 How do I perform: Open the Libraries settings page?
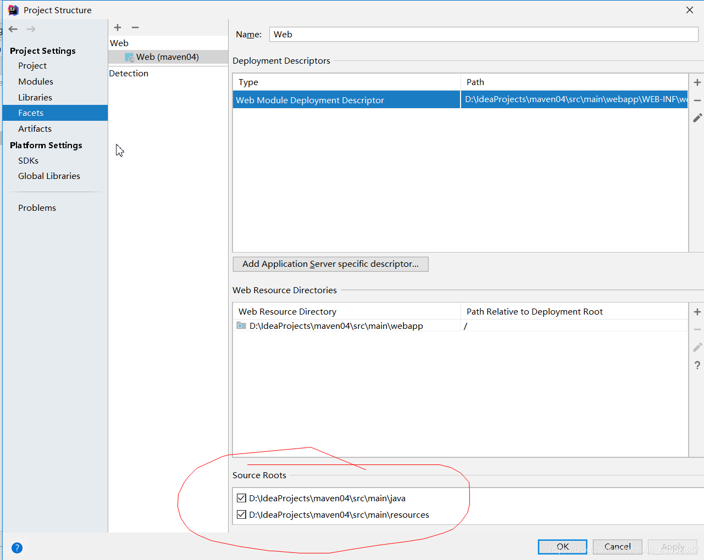35,97
